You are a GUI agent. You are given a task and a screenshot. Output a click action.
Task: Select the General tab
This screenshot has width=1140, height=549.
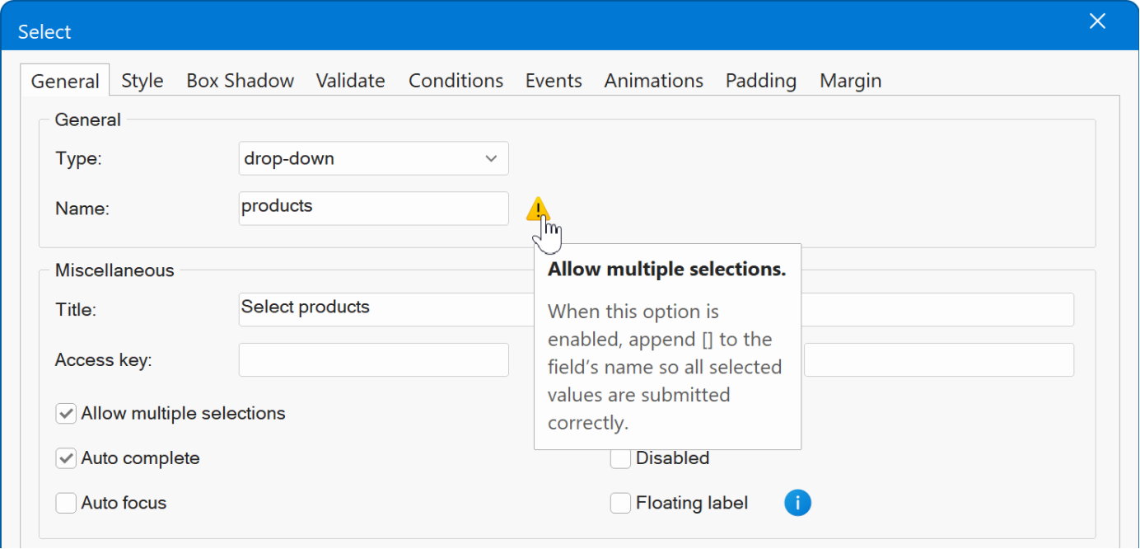[x=65, y=82]
